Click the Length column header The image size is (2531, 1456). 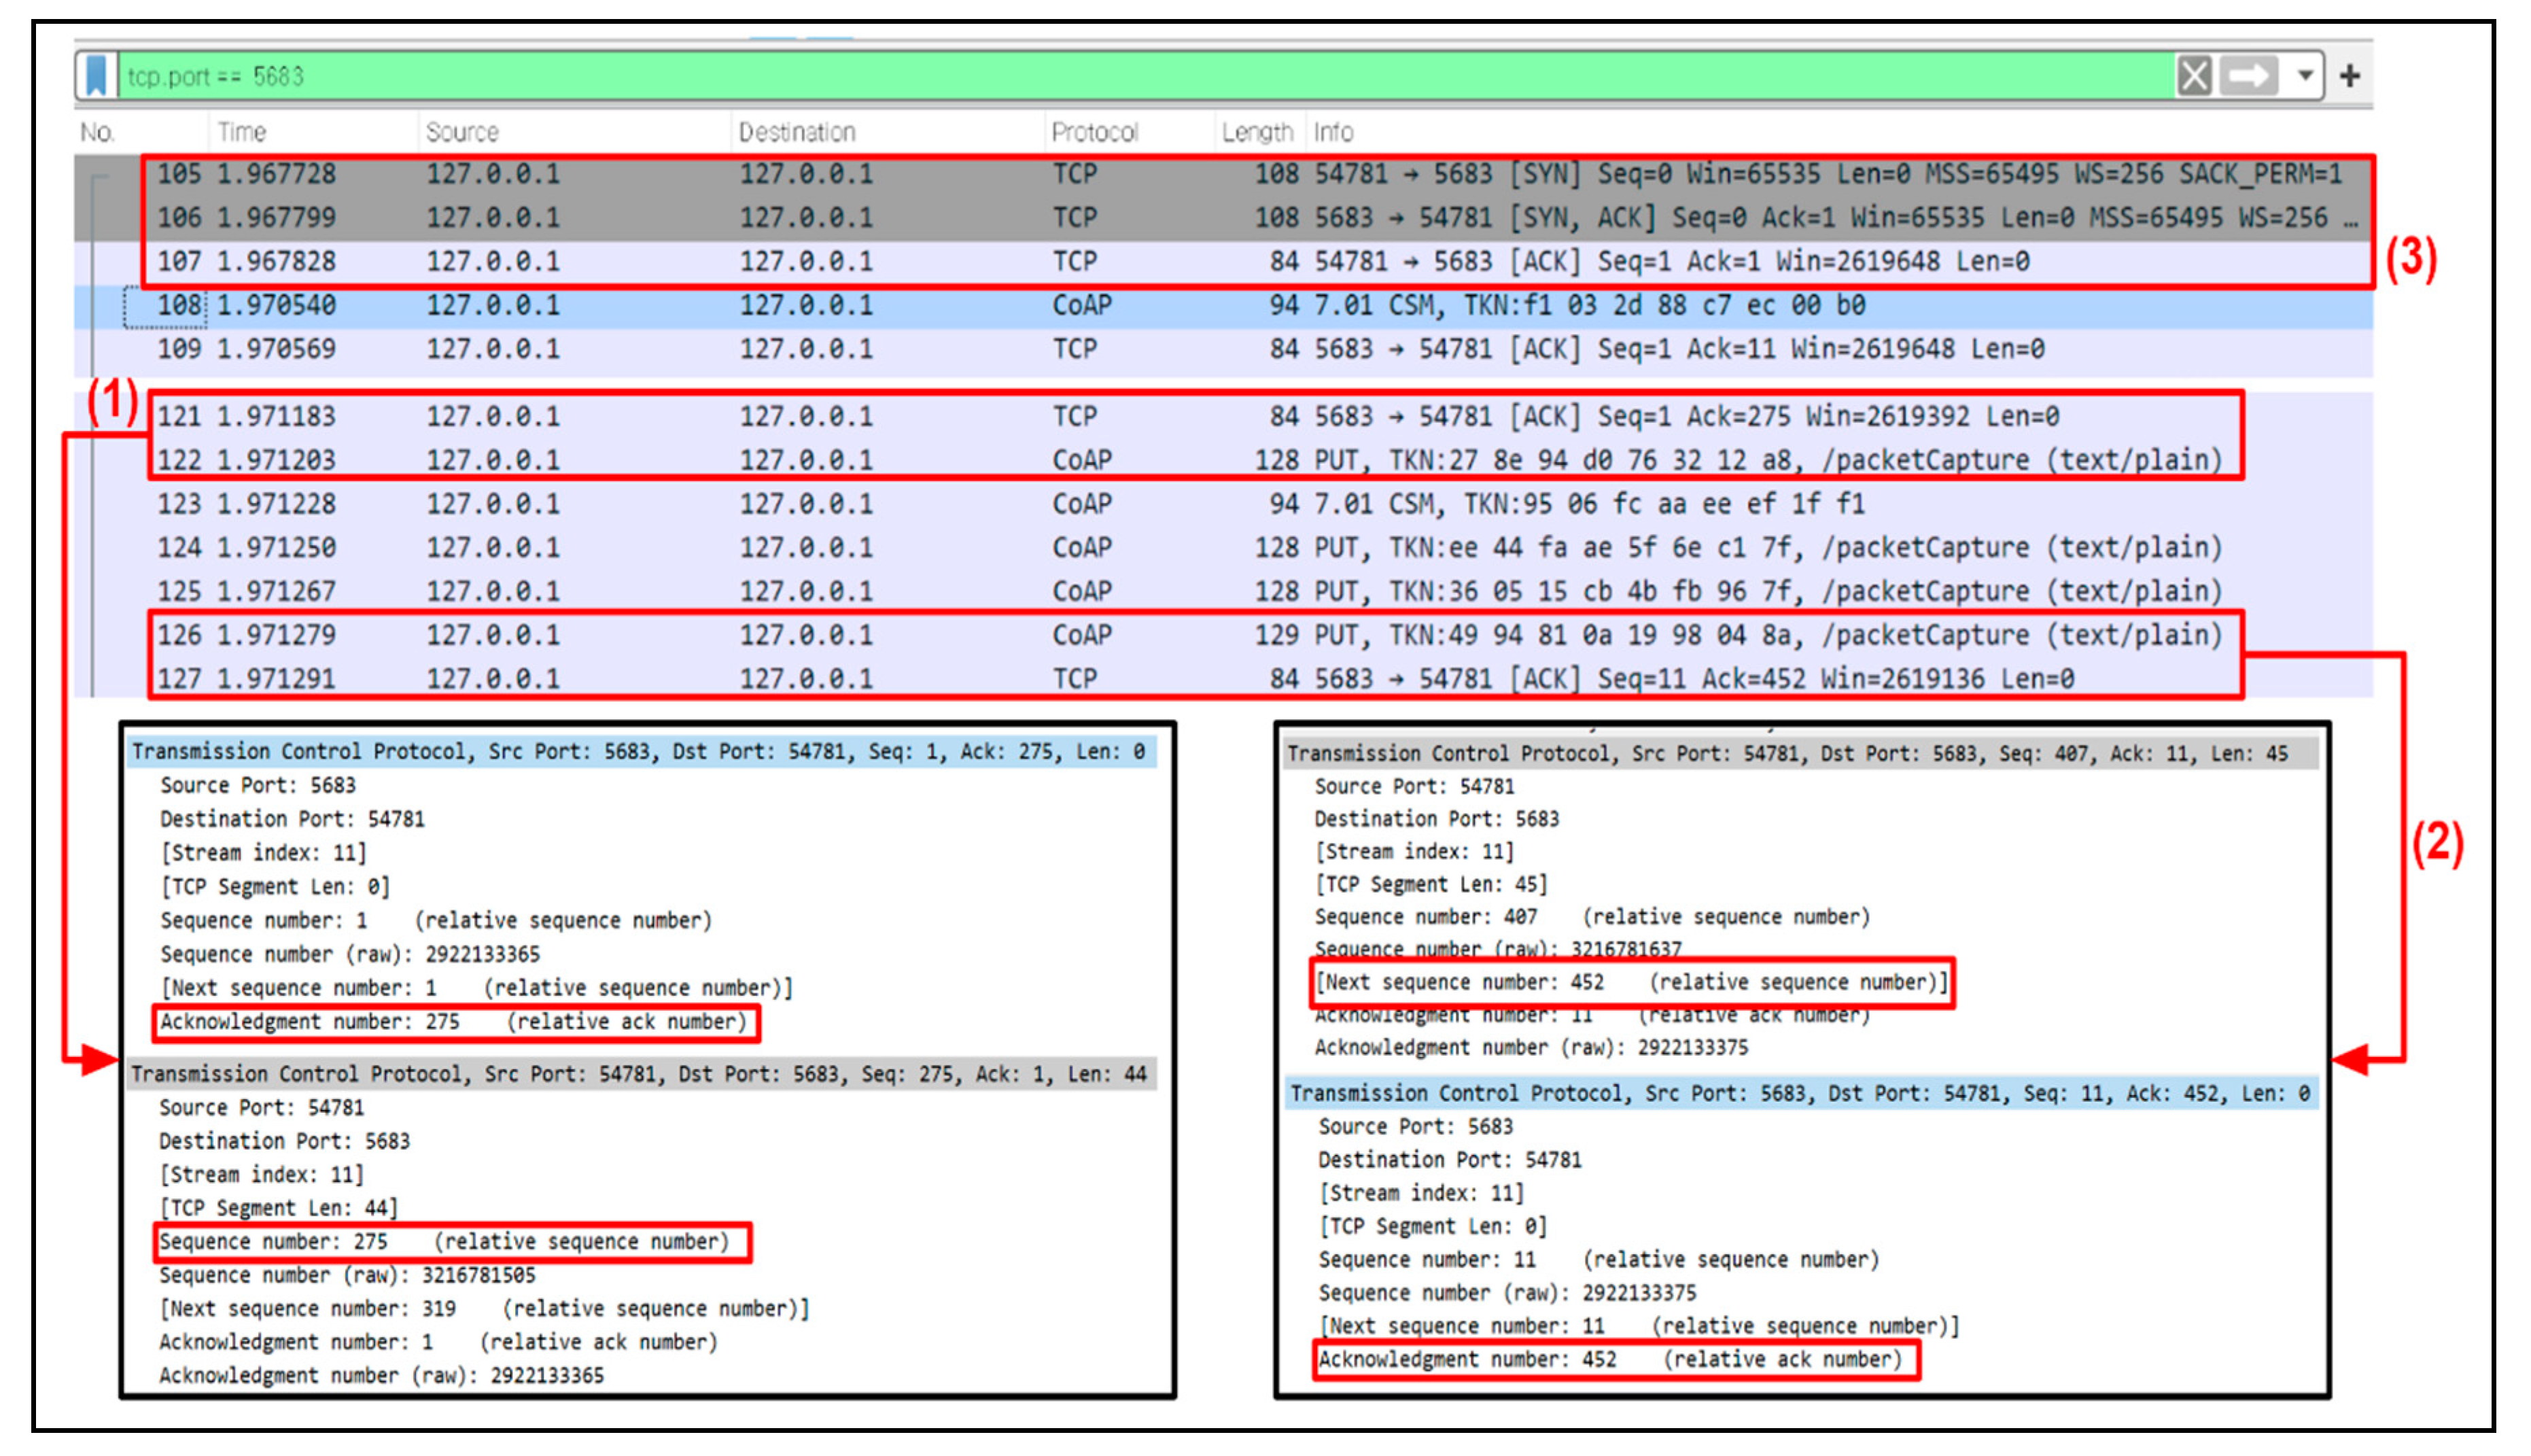coord(1257,132)
